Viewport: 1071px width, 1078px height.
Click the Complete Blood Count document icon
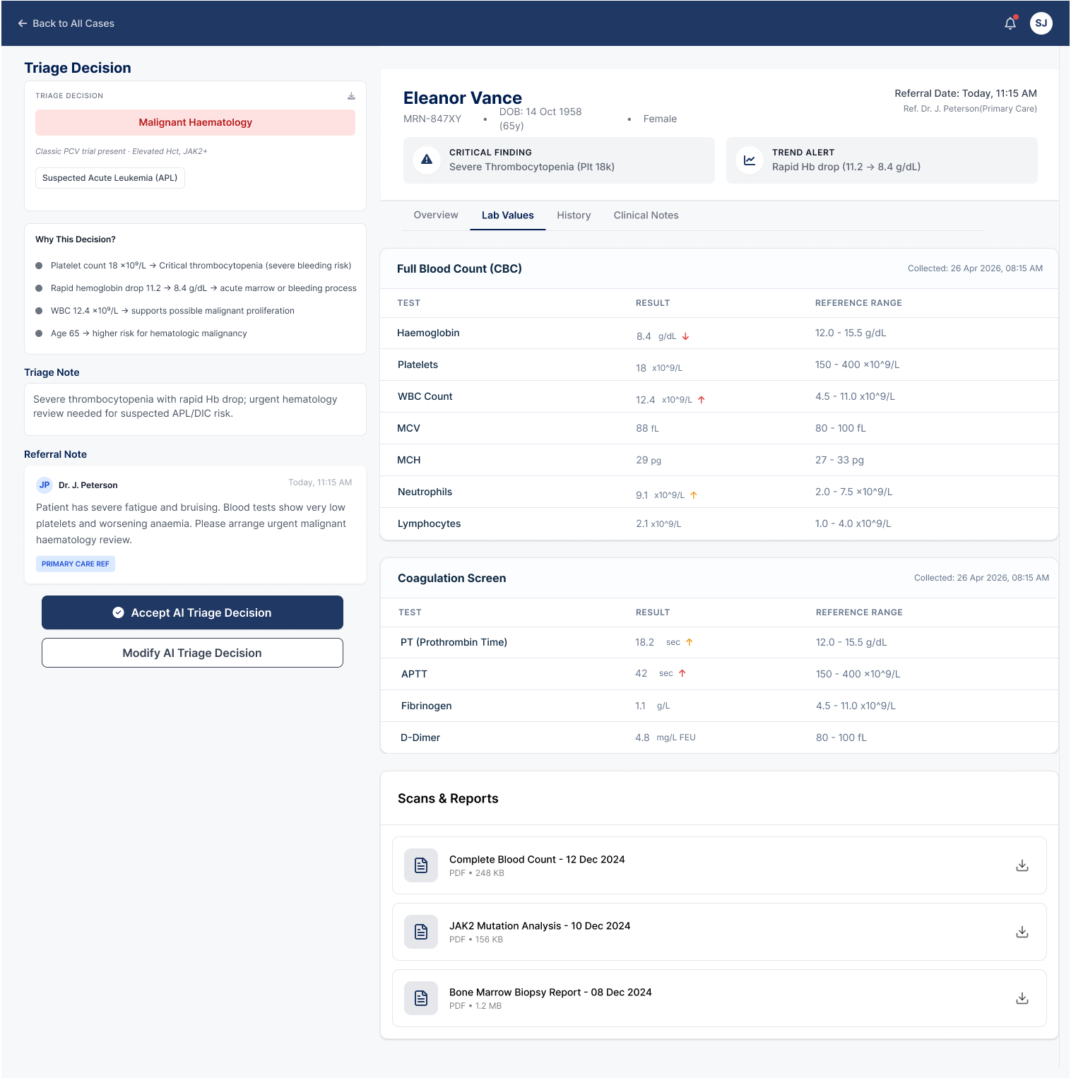pos(421,865)
